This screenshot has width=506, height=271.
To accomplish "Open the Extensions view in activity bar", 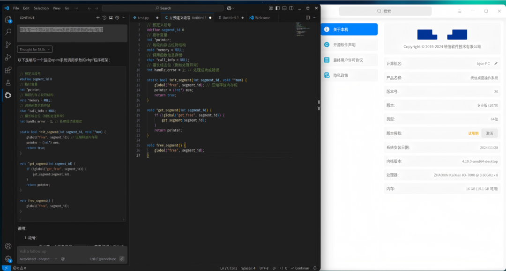I will click(x=8, y=70).
